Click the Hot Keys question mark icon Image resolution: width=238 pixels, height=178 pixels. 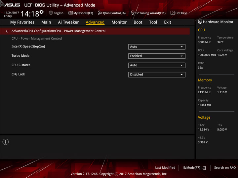[x=173, y=13]
